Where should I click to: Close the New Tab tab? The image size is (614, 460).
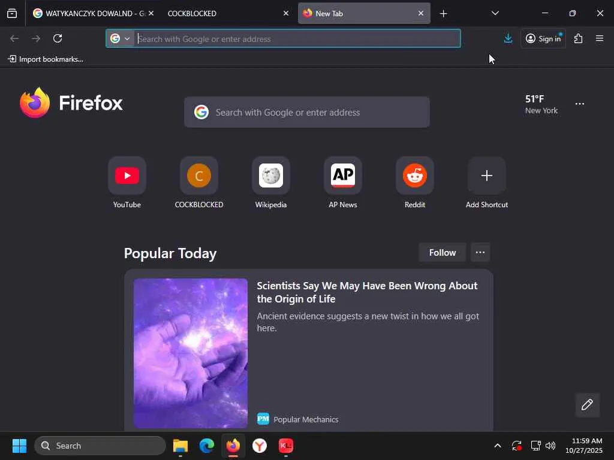[x=421, y=13]
